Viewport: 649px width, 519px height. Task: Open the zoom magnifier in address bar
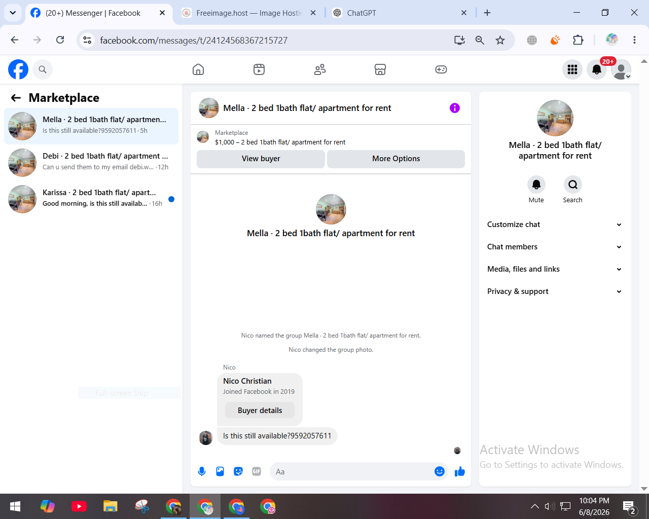[480, 40]
